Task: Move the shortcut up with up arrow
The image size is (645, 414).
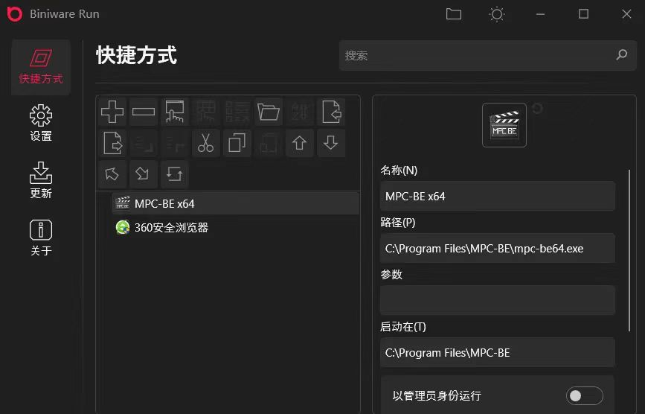Action: [300, 143]
